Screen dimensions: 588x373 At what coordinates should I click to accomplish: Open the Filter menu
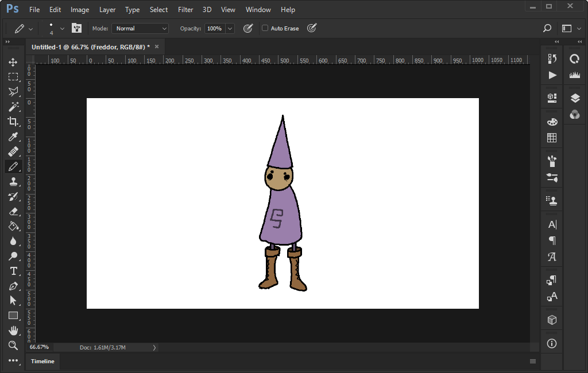pos(185,10)
